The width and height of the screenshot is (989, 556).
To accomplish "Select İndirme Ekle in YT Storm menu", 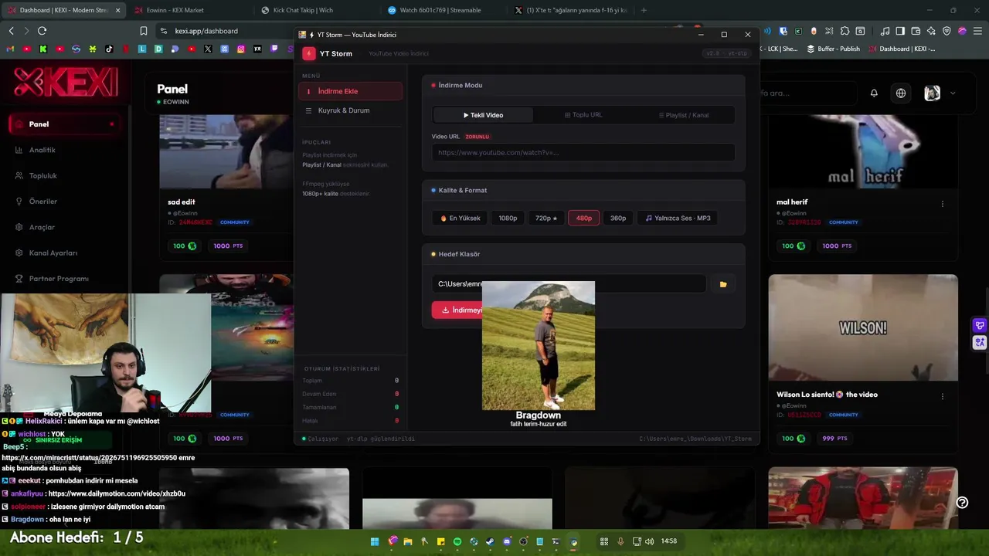I will coord(351,91).
